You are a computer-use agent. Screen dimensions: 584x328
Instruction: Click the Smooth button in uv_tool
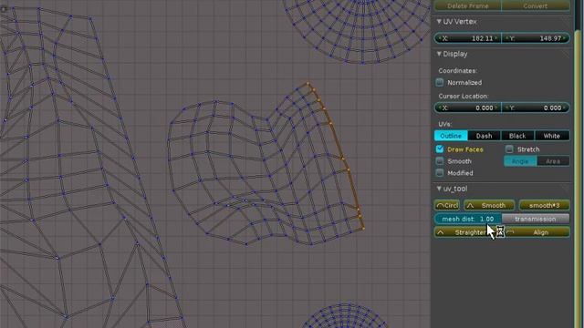(x=489, y=205)
